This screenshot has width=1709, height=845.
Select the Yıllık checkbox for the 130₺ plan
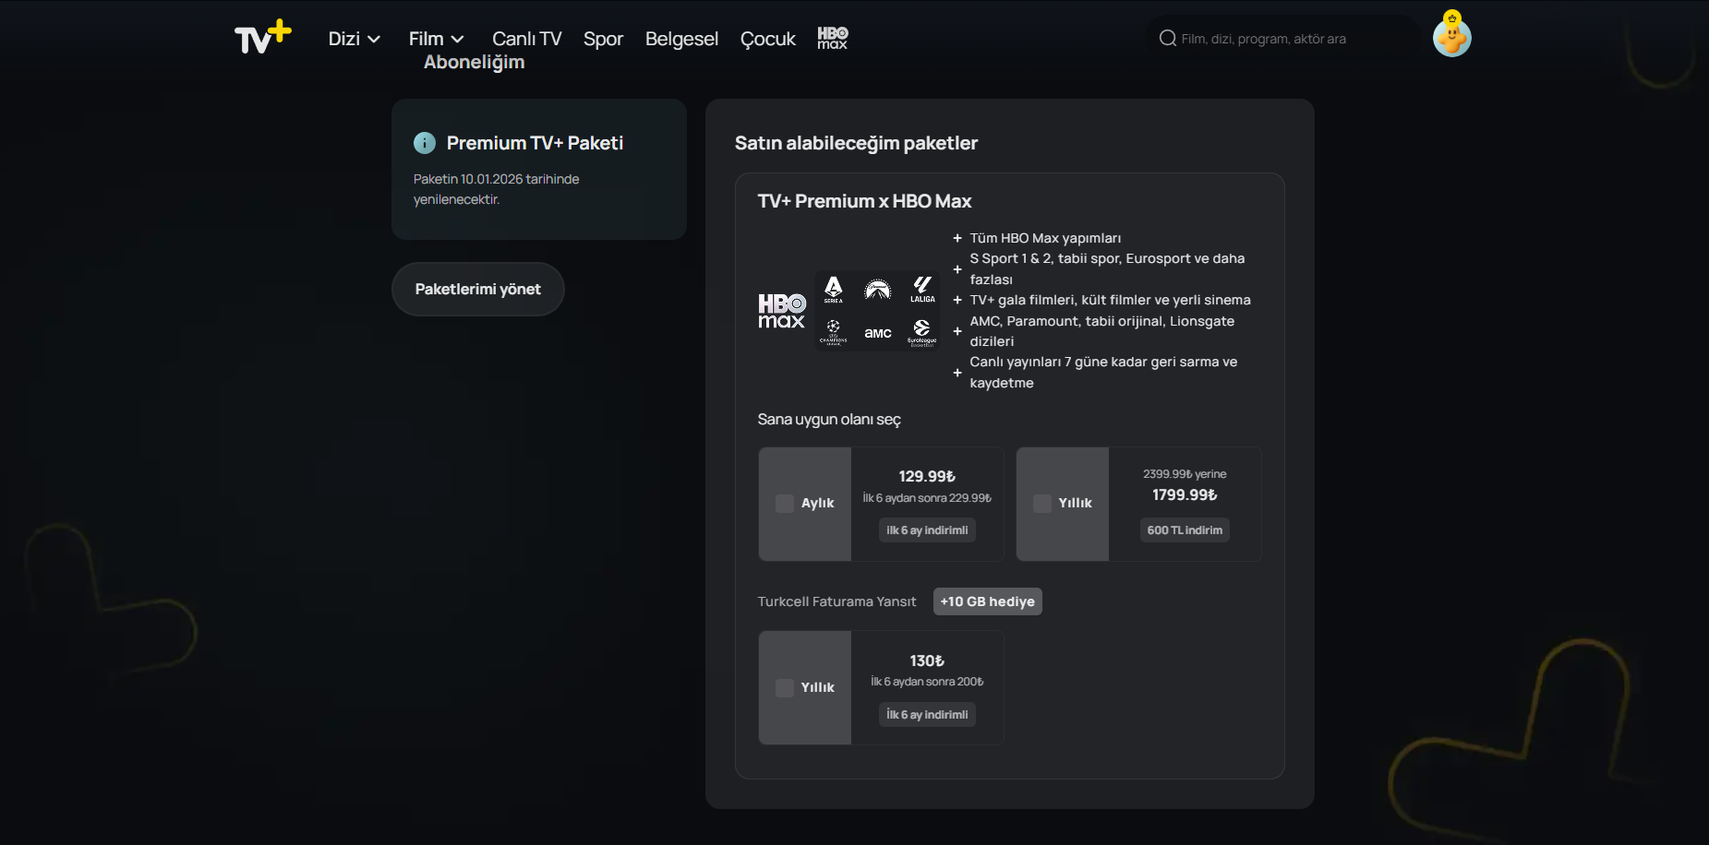pos(785,688)
